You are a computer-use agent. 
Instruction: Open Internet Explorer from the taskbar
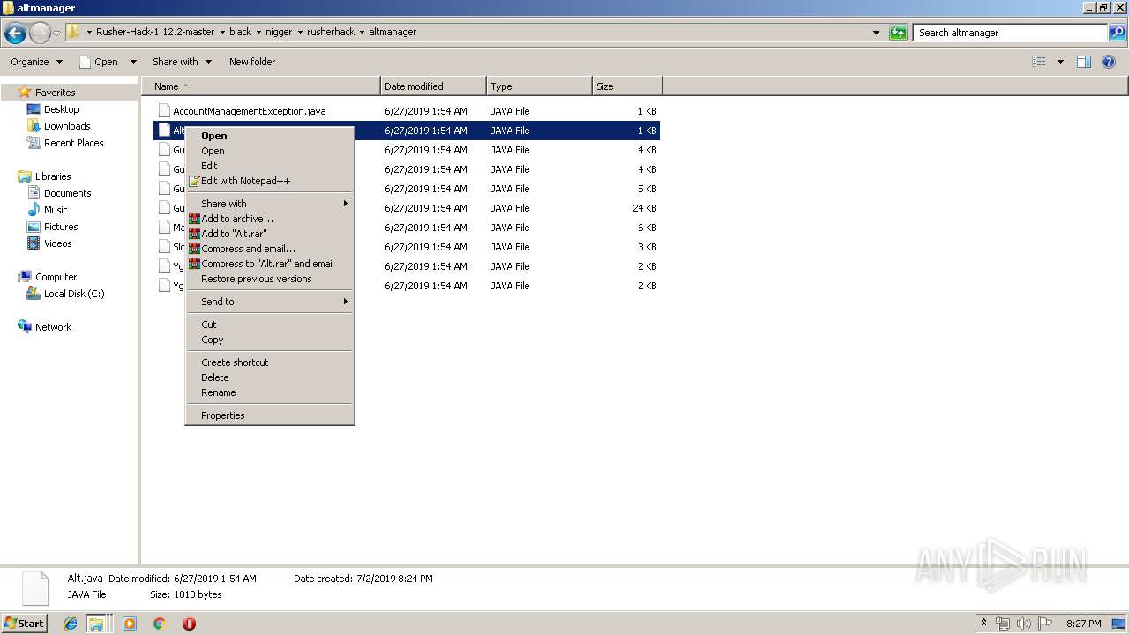[x=71, y=624]
